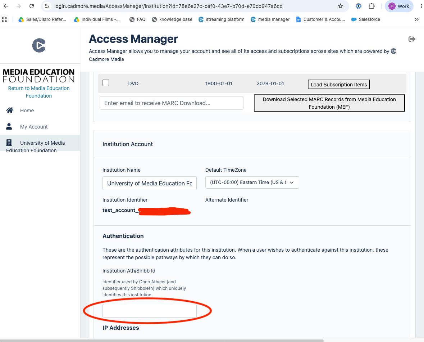Click the DVD row start date 1900-01-01
424x342 pixels.
coord(219,84)
